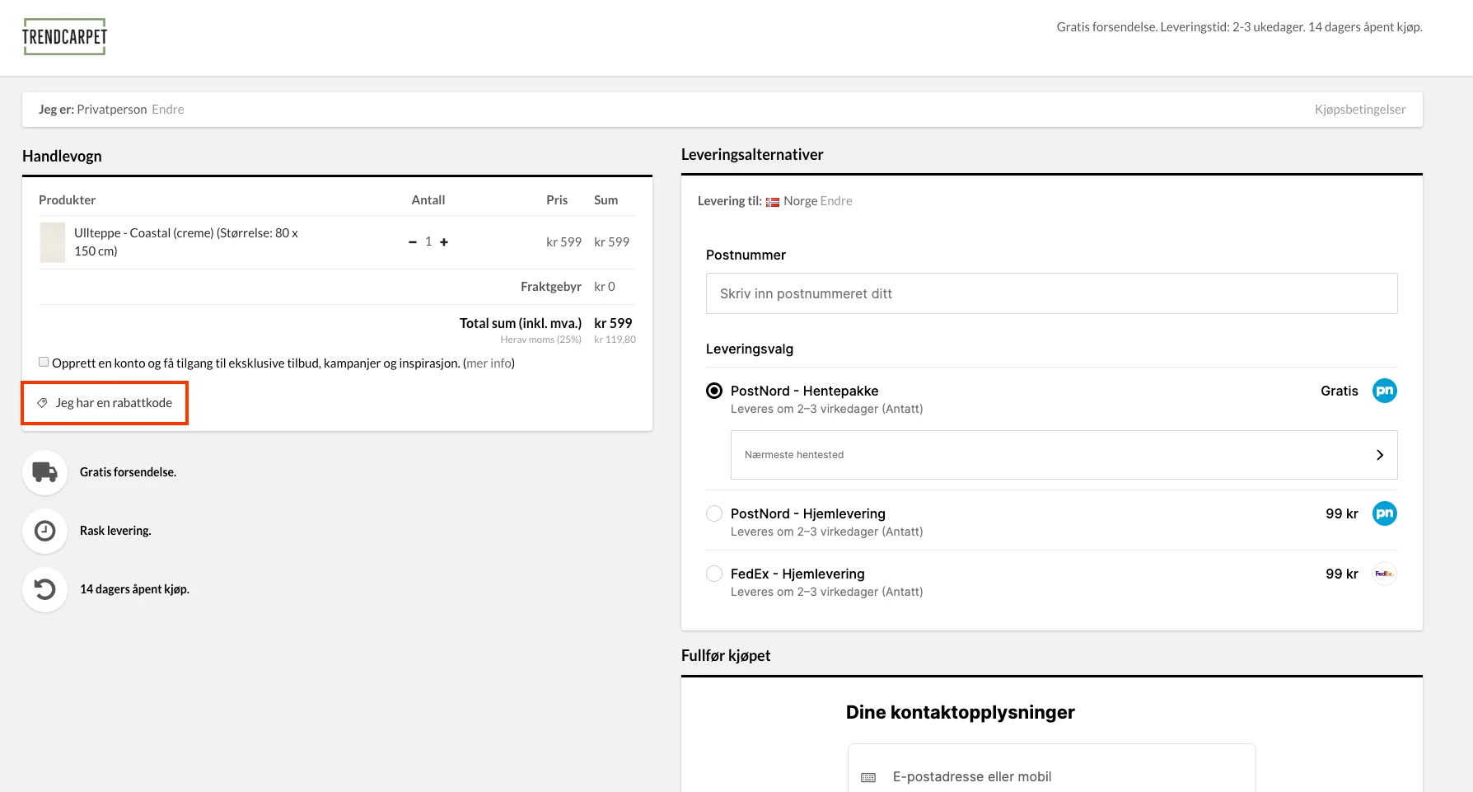Screen dimensions: 1473x792
Task: Click the header shipping info text
Action: click(1239, 27)
